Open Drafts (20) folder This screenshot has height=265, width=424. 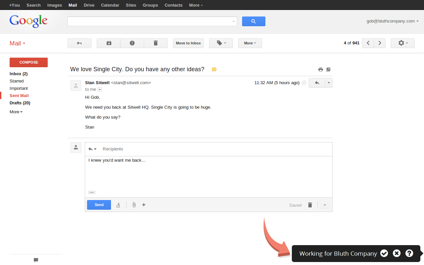20,103
